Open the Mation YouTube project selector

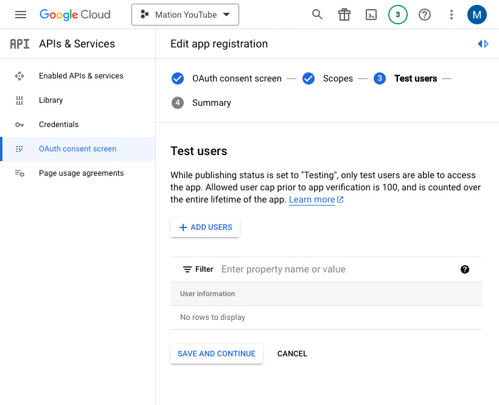point(185,15)
